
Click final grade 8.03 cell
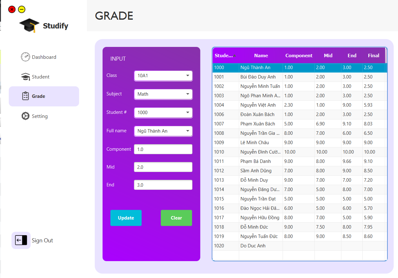point(374,124)
